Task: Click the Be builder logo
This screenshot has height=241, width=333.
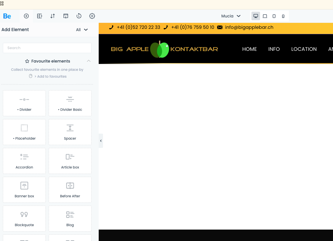Action: click(x=7, y=16)
